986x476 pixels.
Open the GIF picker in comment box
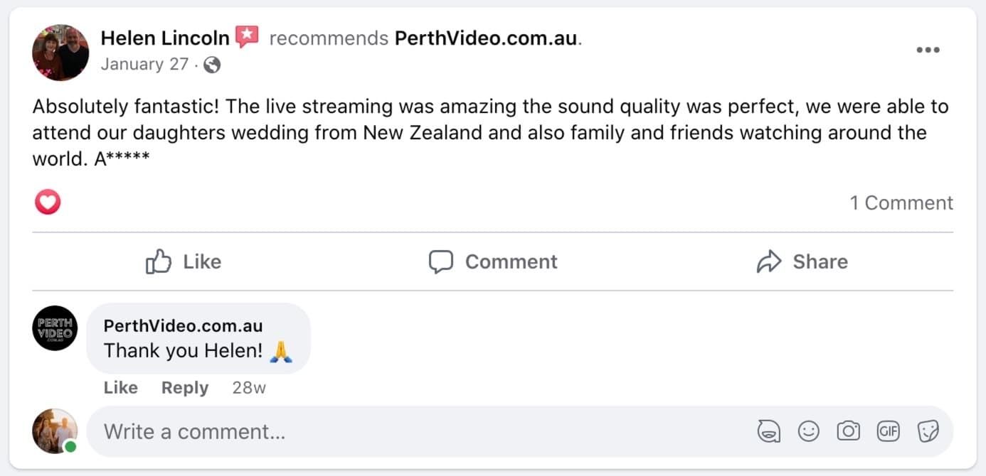[x=888, y=431]
